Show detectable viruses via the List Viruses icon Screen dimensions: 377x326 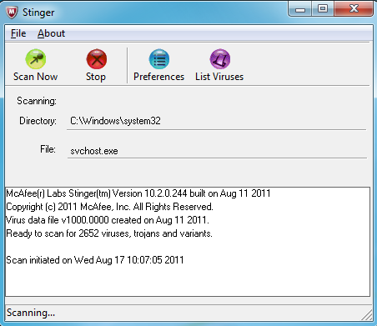pos(219,59)
